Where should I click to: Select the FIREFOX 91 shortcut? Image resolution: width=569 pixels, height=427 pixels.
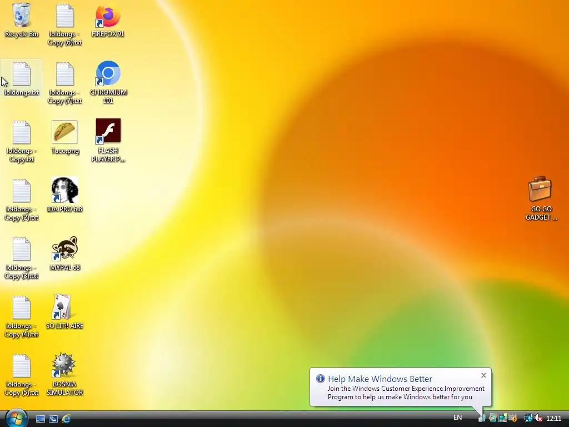pos(108,20)
